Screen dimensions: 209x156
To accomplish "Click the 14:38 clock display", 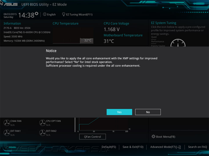I will (26, 15).
